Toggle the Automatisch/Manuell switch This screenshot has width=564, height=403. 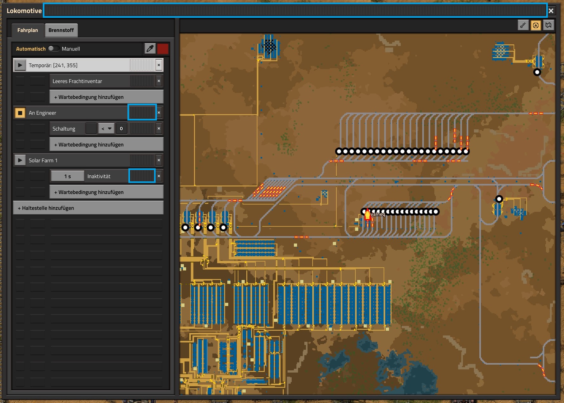click(x=54, y=49)
